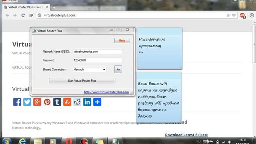Click the Download Latest Release link

coord(186,135)
